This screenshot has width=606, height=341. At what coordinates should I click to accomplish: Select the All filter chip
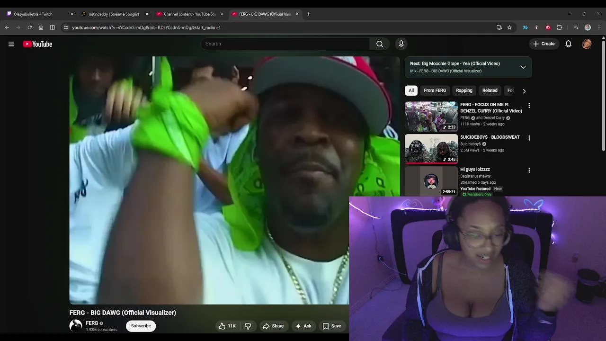(x=411, y=90)
